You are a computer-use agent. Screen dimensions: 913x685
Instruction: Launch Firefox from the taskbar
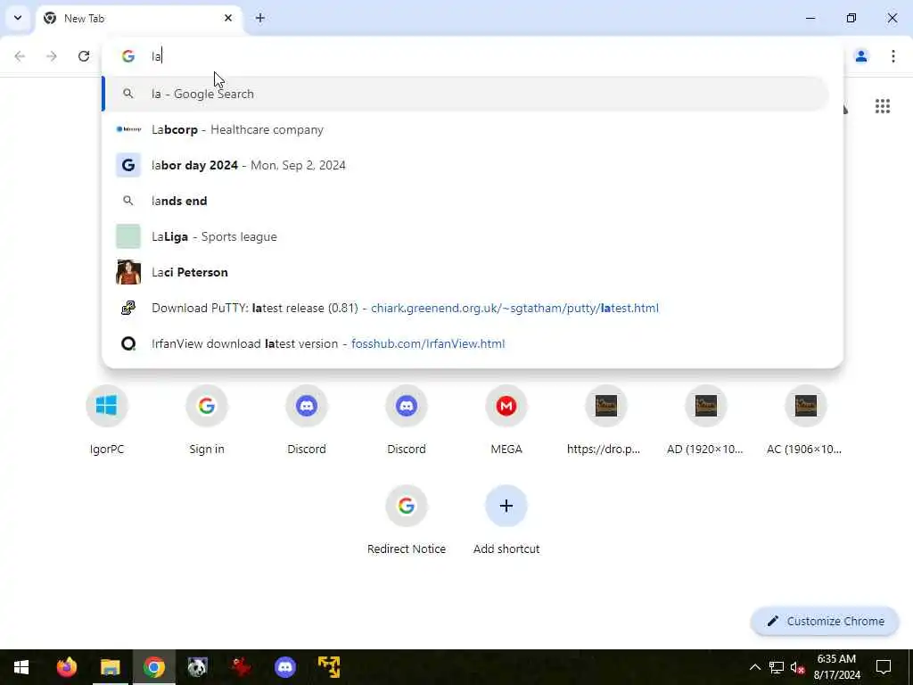coord(66,667)
